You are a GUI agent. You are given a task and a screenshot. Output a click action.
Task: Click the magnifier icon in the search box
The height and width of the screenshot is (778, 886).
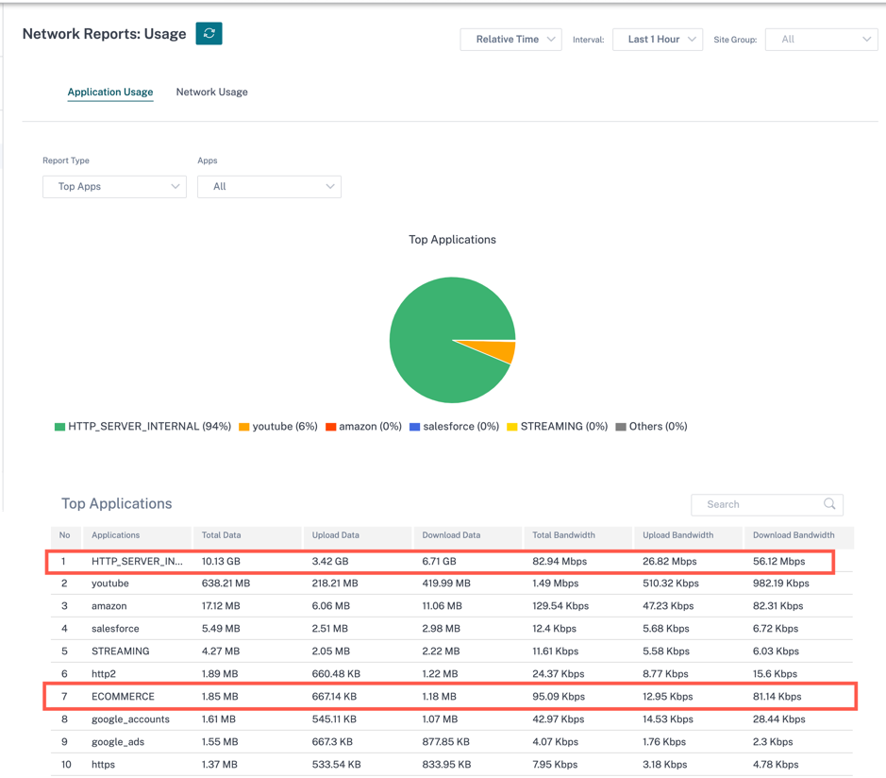pos(829,504)
